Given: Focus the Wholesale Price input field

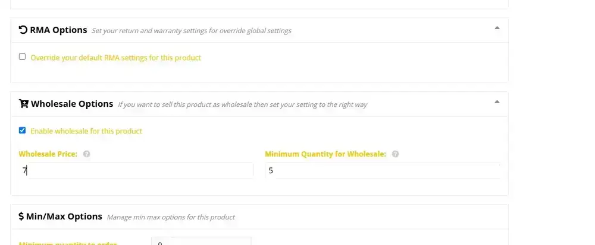Looking at the screenshot, I should click(x=137, y=171).
